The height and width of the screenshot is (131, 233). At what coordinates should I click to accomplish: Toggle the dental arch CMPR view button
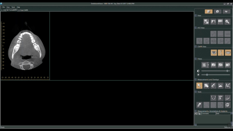[x=214, y=53]
